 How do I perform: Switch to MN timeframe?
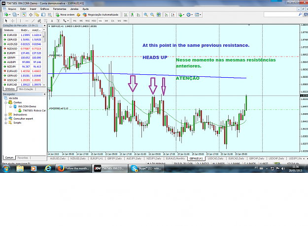pyautogui.click(x=125, y=21)
